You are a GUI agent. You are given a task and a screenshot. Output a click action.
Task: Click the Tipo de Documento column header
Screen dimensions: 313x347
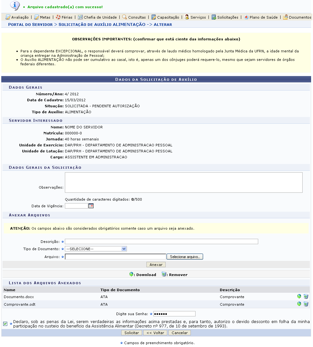click(120, 290)
